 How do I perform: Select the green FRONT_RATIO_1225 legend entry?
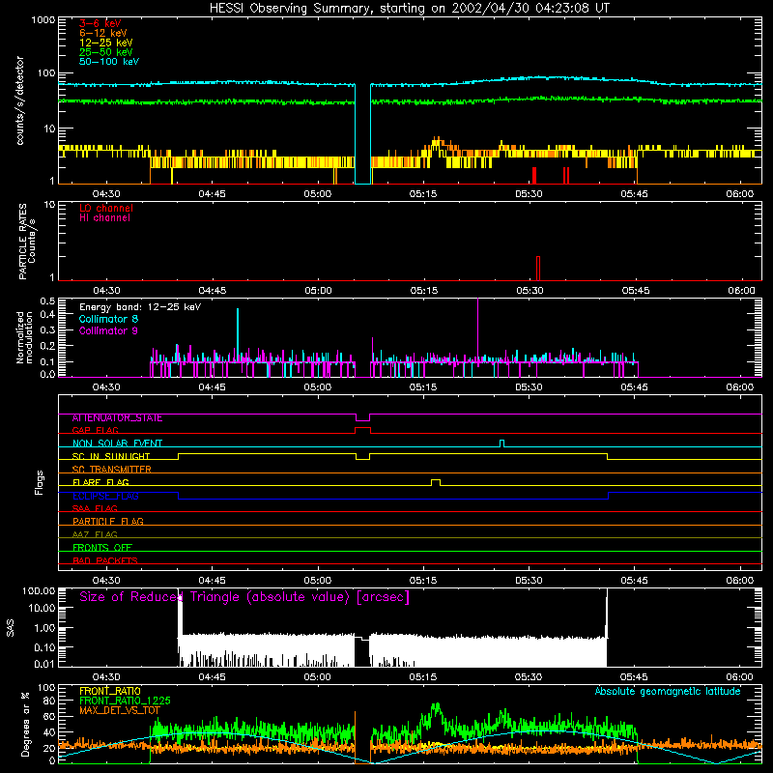tap(125, 701)
